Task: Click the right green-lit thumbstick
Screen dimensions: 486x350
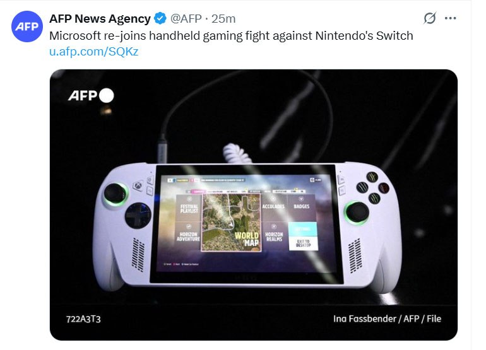Action: (357, 213)
